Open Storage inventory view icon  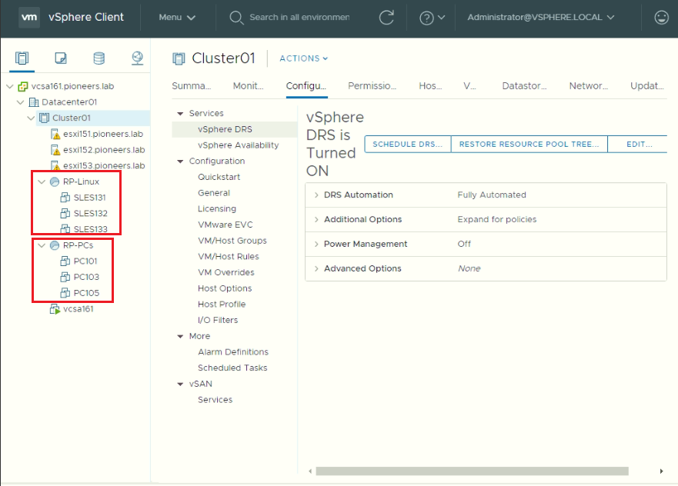99,58
